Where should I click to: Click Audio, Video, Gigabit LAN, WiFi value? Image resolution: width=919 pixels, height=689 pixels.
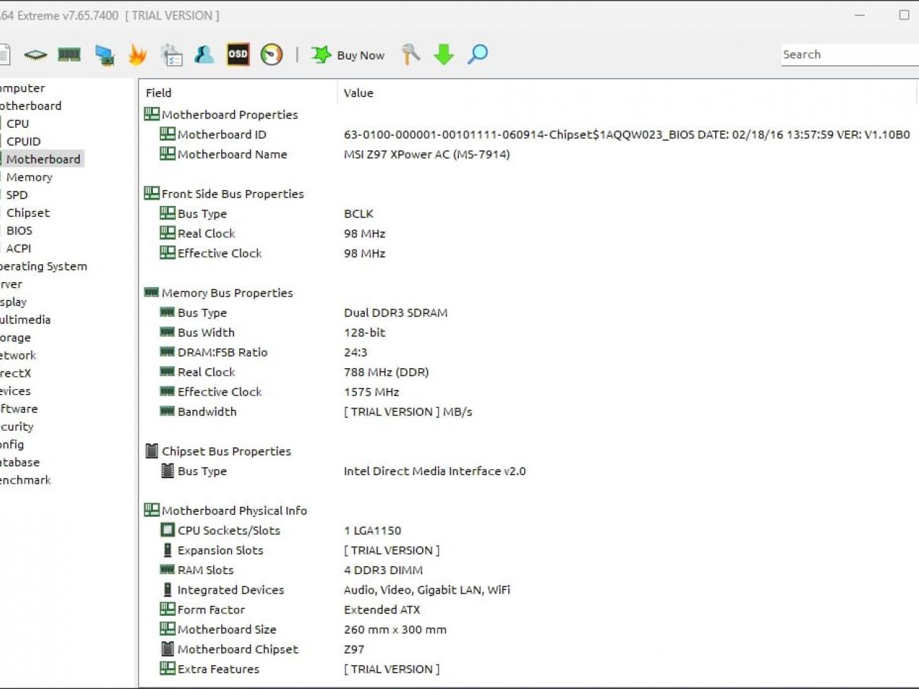point(426,590)
